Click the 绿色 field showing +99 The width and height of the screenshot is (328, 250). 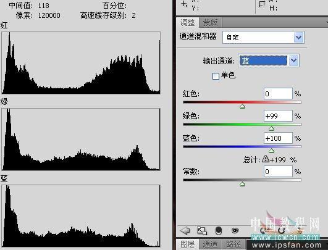point(278,116)
